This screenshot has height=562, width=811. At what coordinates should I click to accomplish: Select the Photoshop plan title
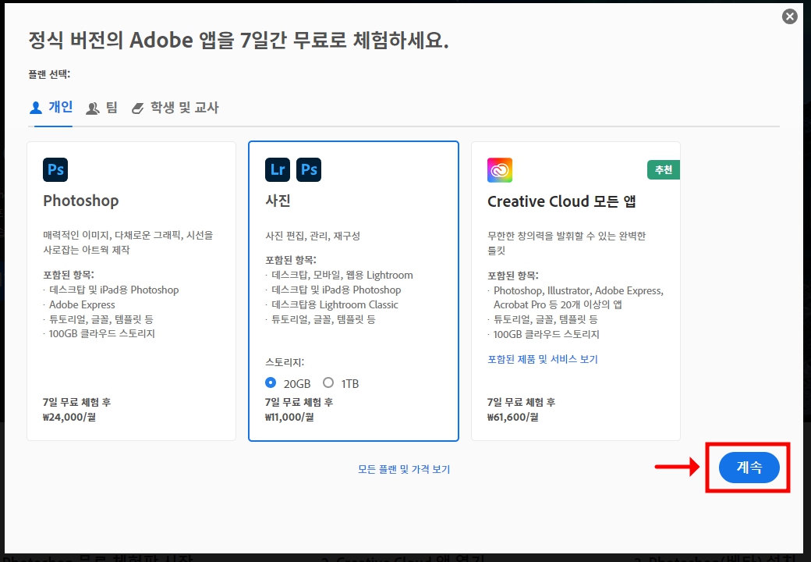click(x=80, y=201)
